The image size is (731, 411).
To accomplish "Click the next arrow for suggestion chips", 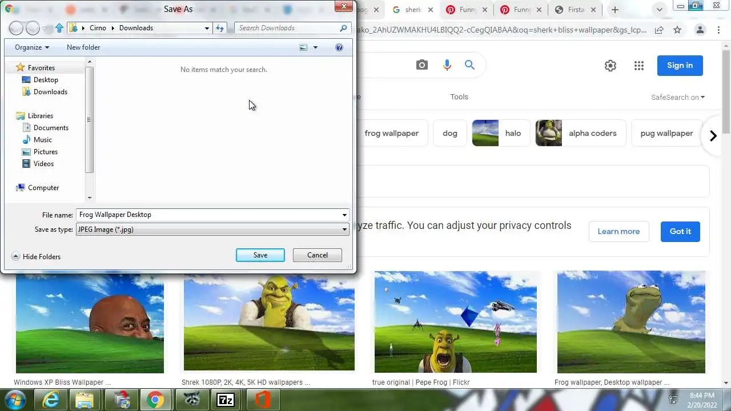I will [x=713, y=136].
